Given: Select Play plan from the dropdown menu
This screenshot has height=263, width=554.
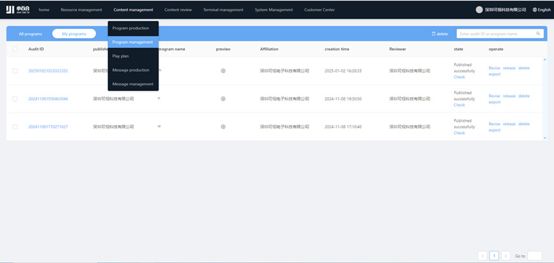Looking at the screenshot, I should [x=121, y=56].
